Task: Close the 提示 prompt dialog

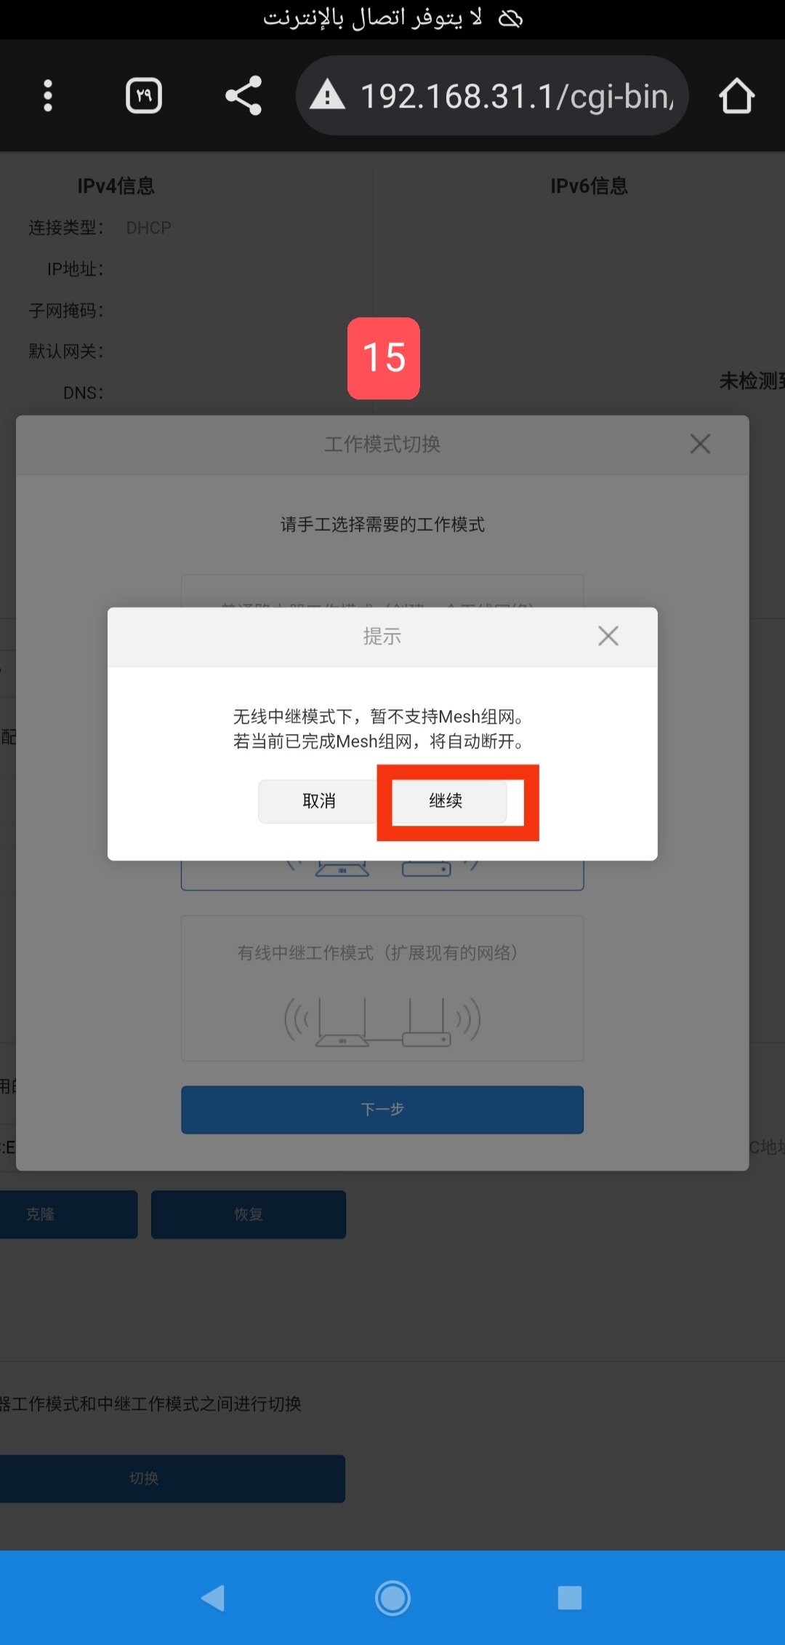Action: pos(608,636)
